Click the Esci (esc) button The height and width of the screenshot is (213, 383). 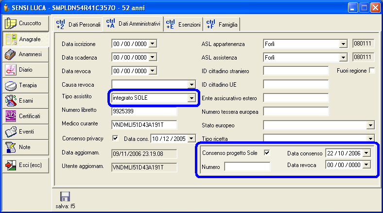point(26,165)
